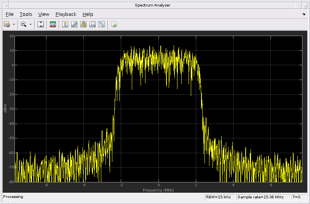
Task: Click the Generate Script icon
Action: point(114,24)
